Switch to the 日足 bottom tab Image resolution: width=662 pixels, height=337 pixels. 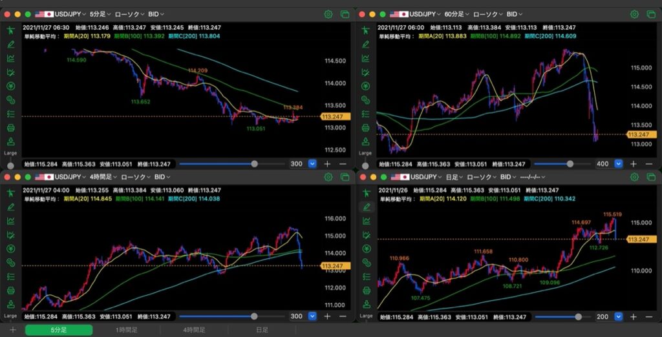tap(262, 330)
